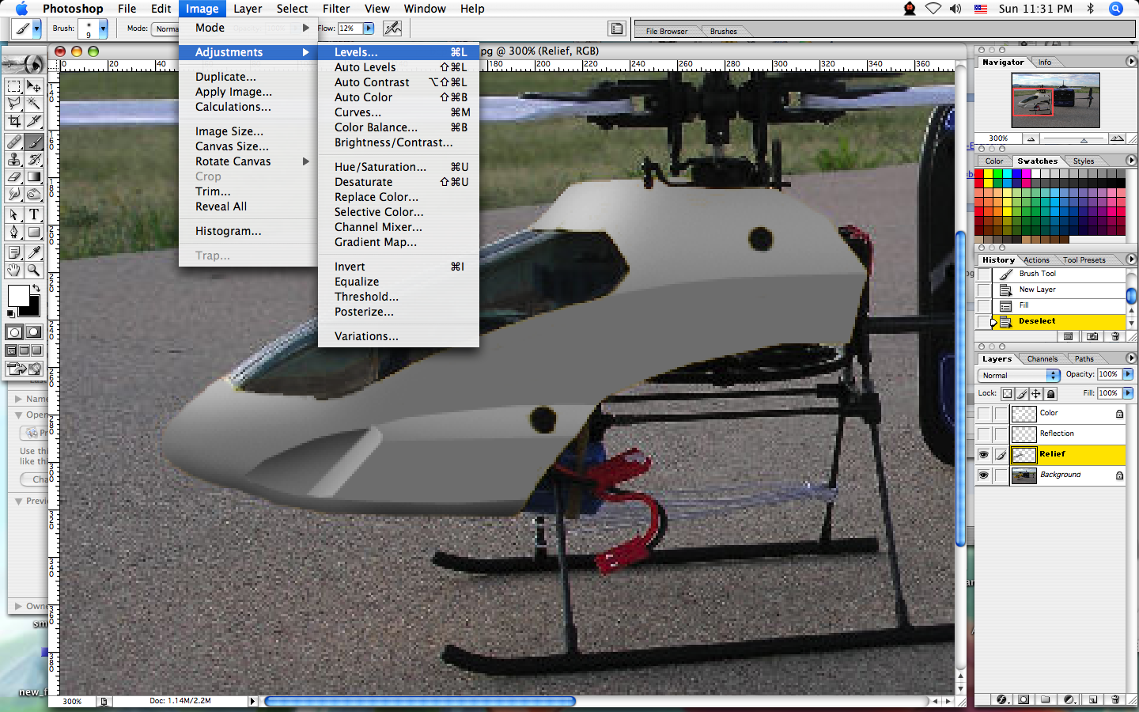Viewport: 1139px width, 712px height.
Task: Click Navigator zoom in mountains button
Action: [1117, 138]
